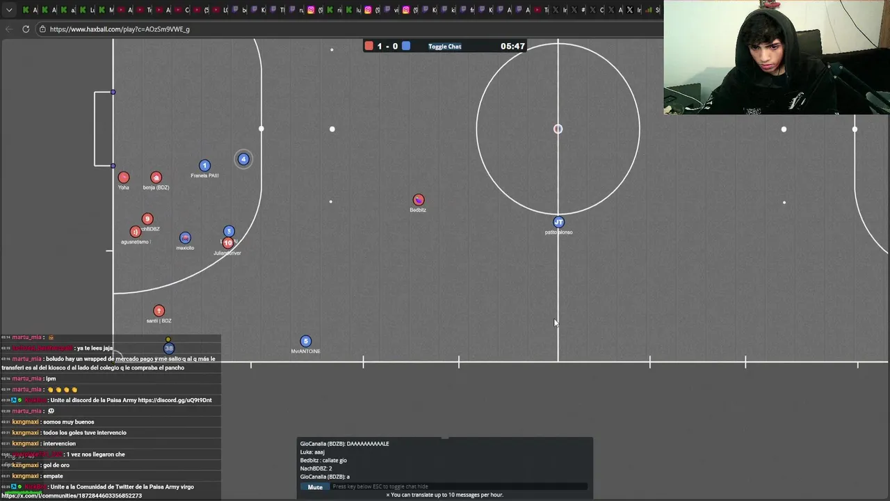The image size is (890, 501).
Task: Open the discord.gg/uQ9t9Dnt link
Action: [x=175, y=400]
